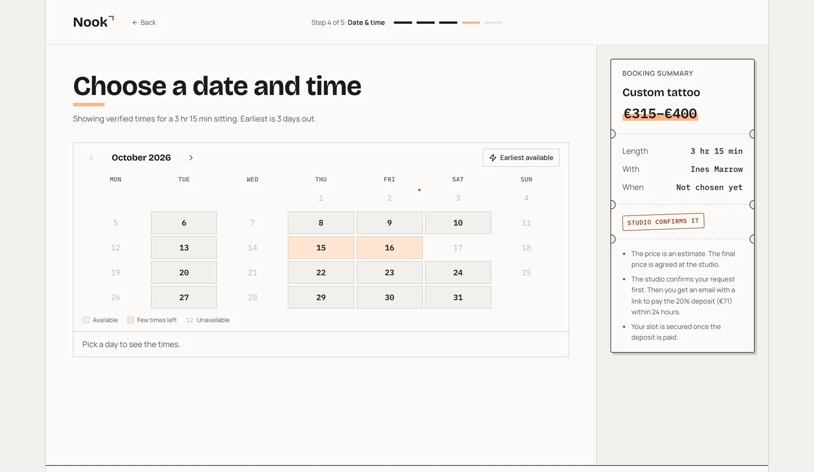This screenshot has height=472, width=814.
Task: Click the Custom tattoo summary title
Action: click(661, 93)
